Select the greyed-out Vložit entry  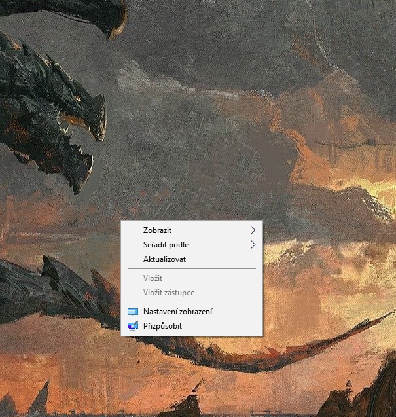tap(192, 278)
